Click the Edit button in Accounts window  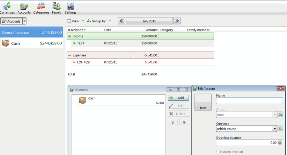pos(178,106)
